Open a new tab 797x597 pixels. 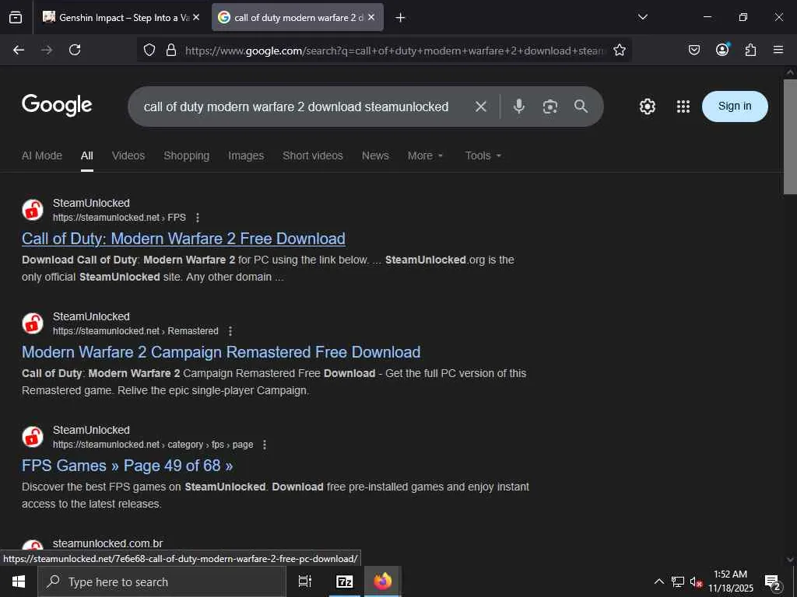click(x=400, y=18)
